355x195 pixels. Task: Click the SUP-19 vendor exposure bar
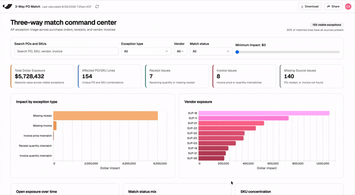point(213,148)
